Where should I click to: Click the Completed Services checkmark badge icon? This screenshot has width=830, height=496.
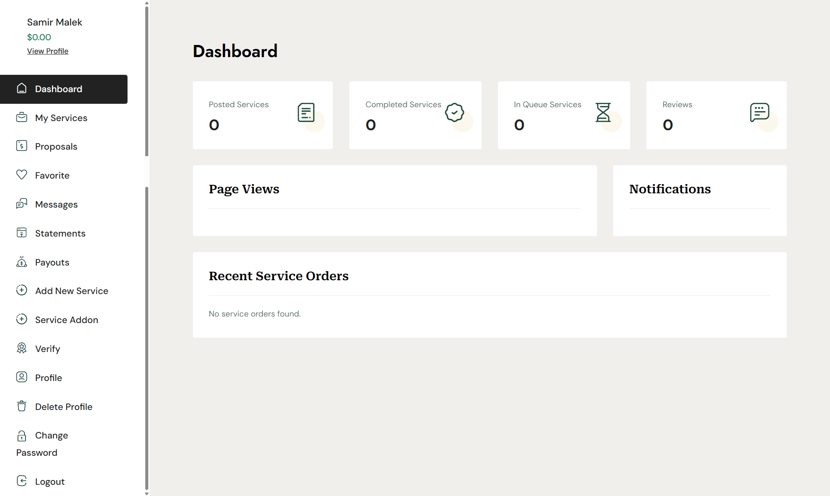coord(454,112)
